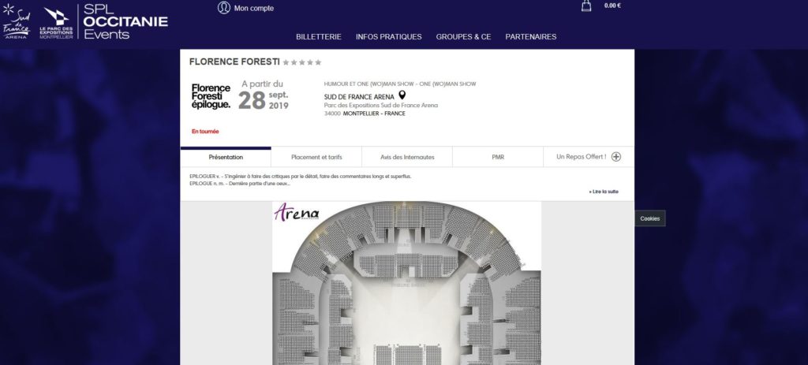Open the Billetterie menu
808x365 pixels.
tap(319, 36)
